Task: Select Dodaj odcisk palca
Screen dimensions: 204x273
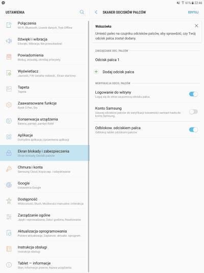Action: [147, 72]
